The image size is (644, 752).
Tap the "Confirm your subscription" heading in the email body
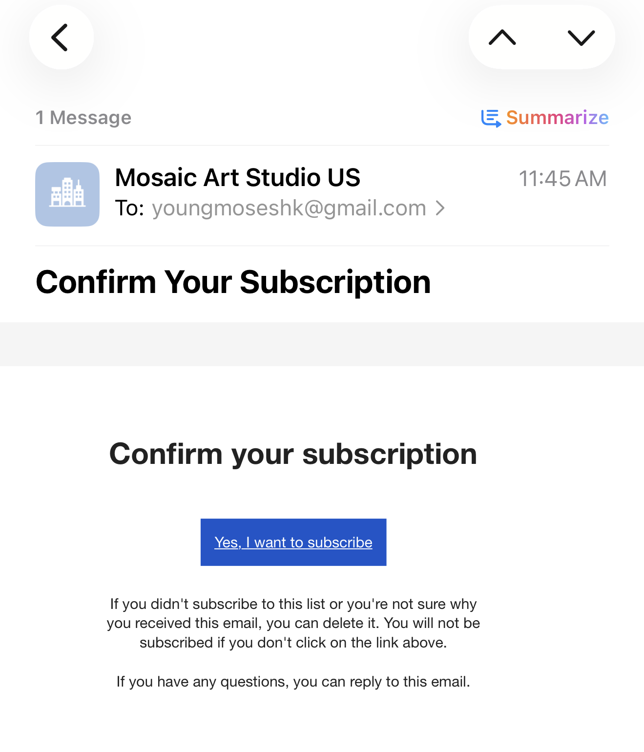[x=293, y=454]
